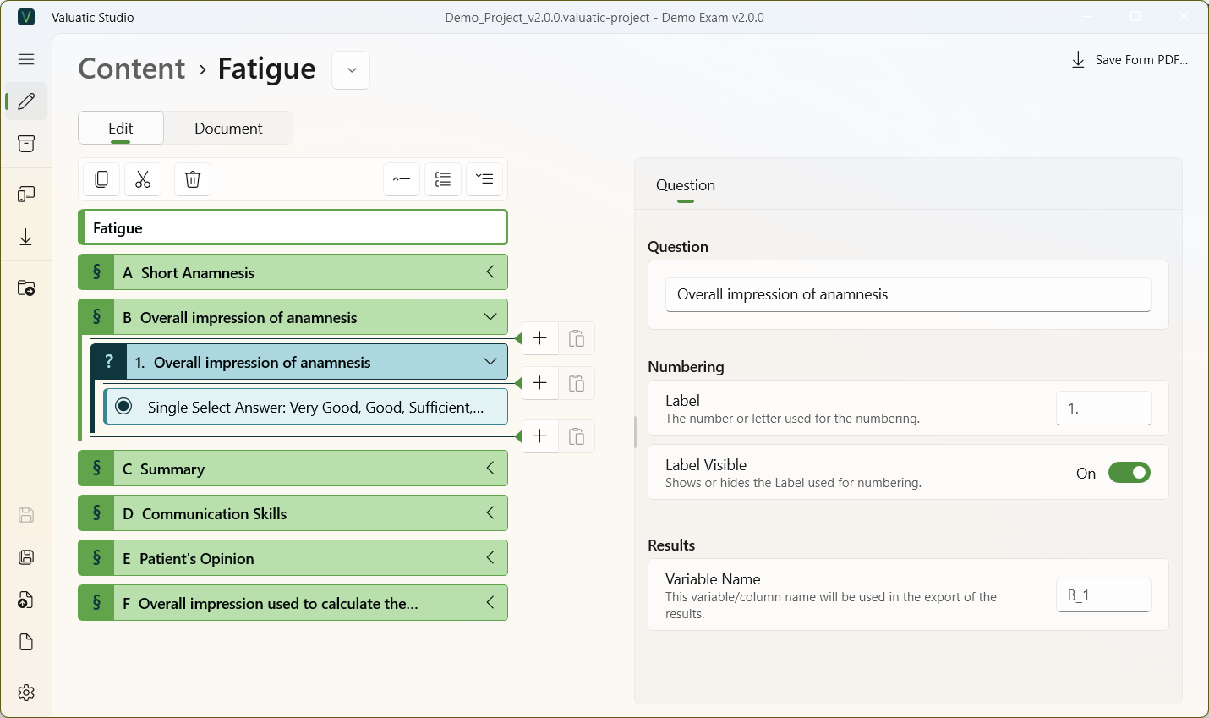The height and width of the screenshot is (718, 1209).
Task: Click the blank document sidebar icon
Action: pos(26,642)
